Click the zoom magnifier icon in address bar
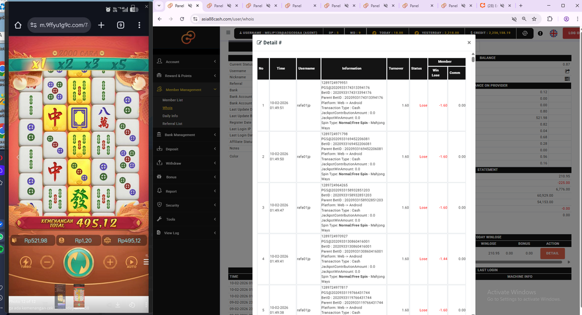 (524, 19)
